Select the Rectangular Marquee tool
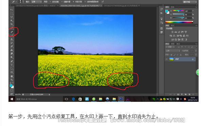The image size is (202, 126). [12, 13]
